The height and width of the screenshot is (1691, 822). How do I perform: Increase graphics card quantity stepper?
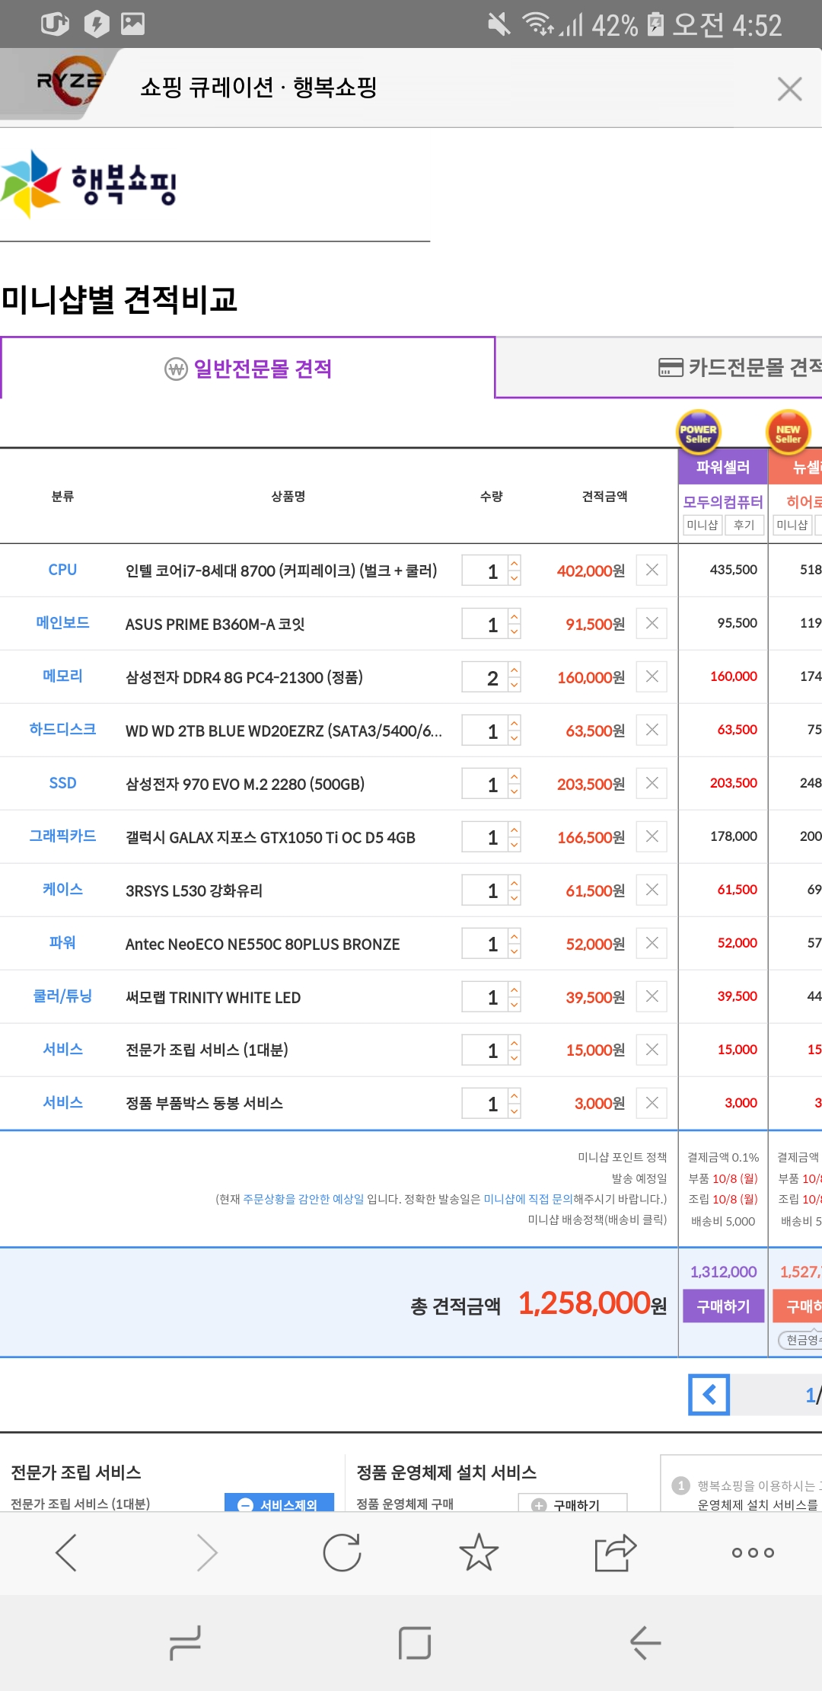coord(515,830)
